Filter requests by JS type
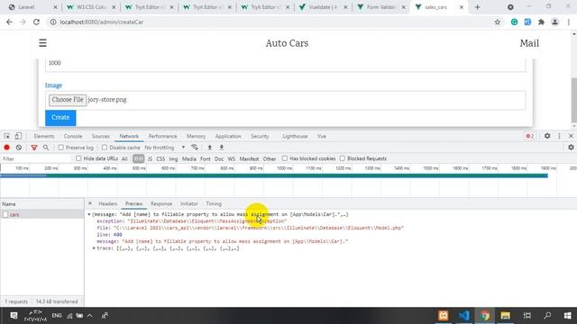The width and height of the screenshot is (577, 324). coord(150,158)
